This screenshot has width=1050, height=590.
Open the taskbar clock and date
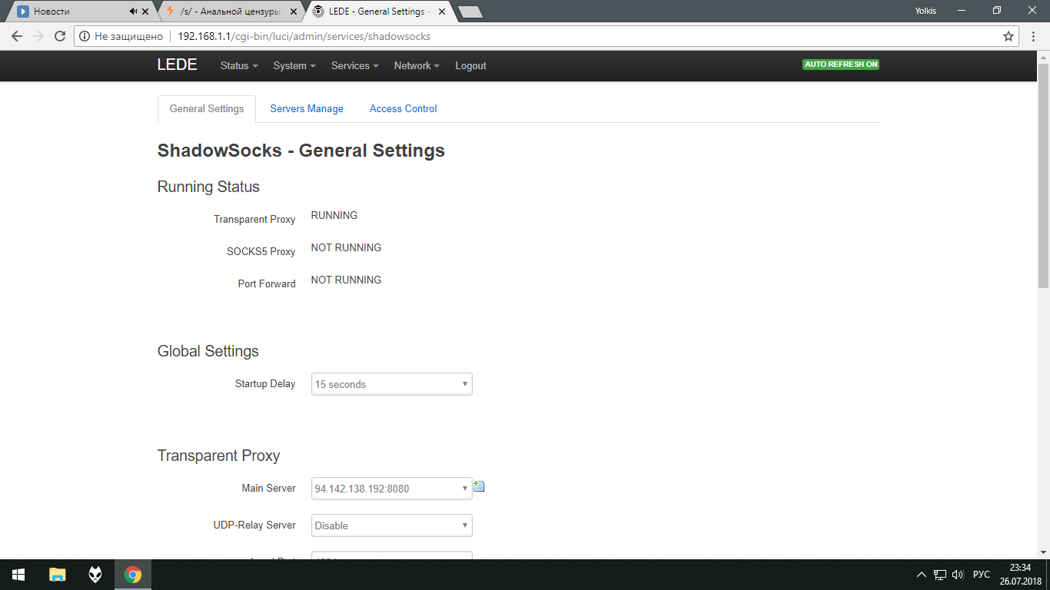coord(1021,575)
